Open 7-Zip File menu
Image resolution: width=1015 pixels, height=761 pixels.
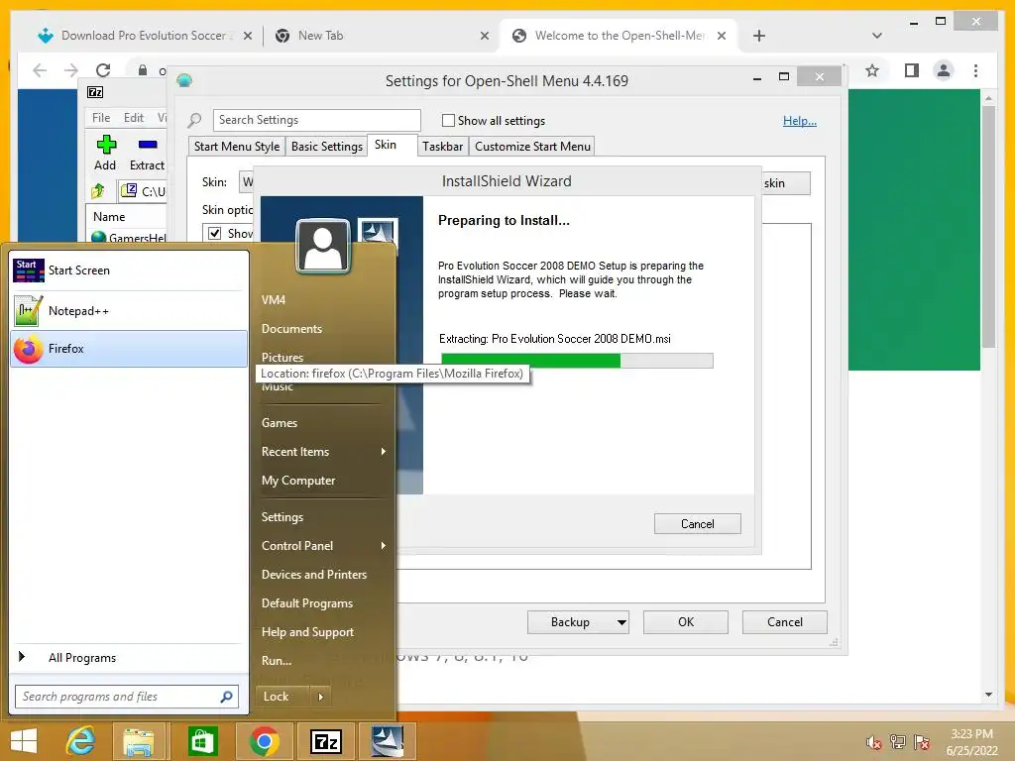101,118
